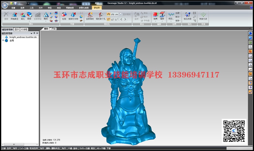The image size is (254, 151).
Task: Select curvature fill mode toggle
Action: pyautogui.click(x=109, y=14)
